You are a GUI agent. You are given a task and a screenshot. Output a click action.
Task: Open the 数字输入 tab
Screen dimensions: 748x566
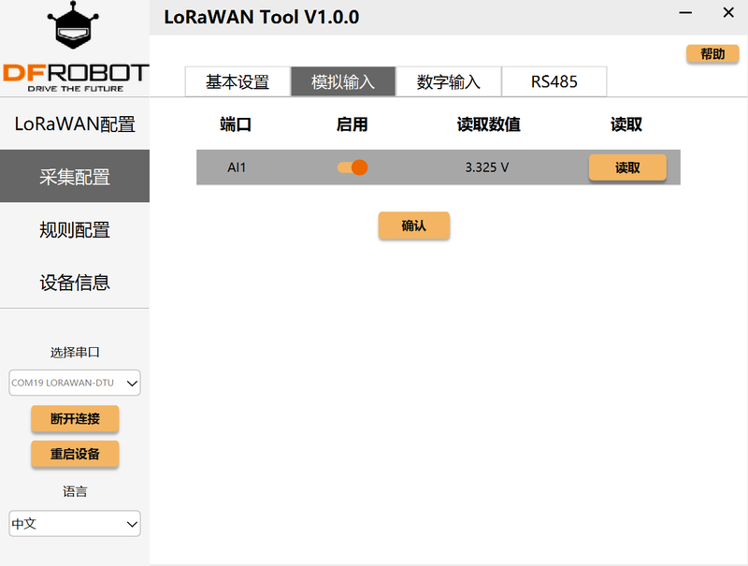pos(449,81)
